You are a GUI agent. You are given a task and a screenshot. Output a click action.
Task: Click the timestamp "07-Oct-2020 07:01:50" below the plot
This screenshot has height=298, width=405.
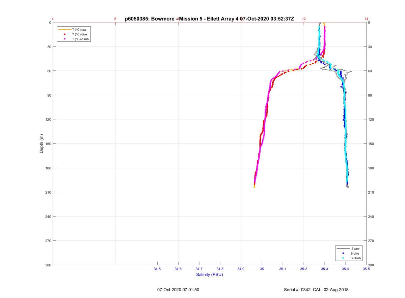pos(178,290)
